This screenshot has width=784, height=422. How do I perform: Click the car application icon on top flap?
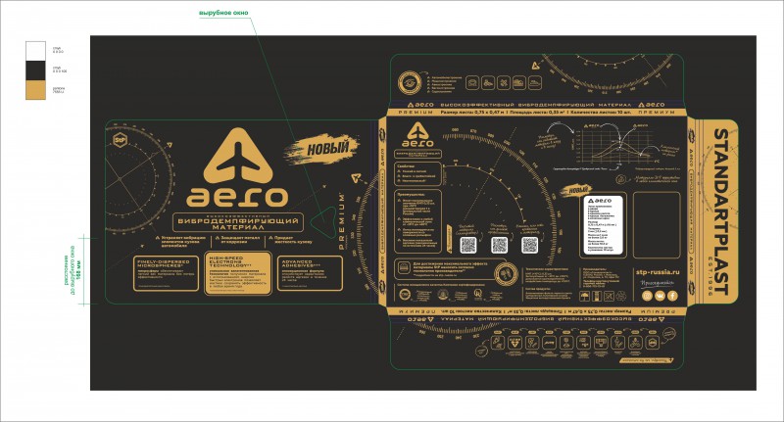[472, 82]
